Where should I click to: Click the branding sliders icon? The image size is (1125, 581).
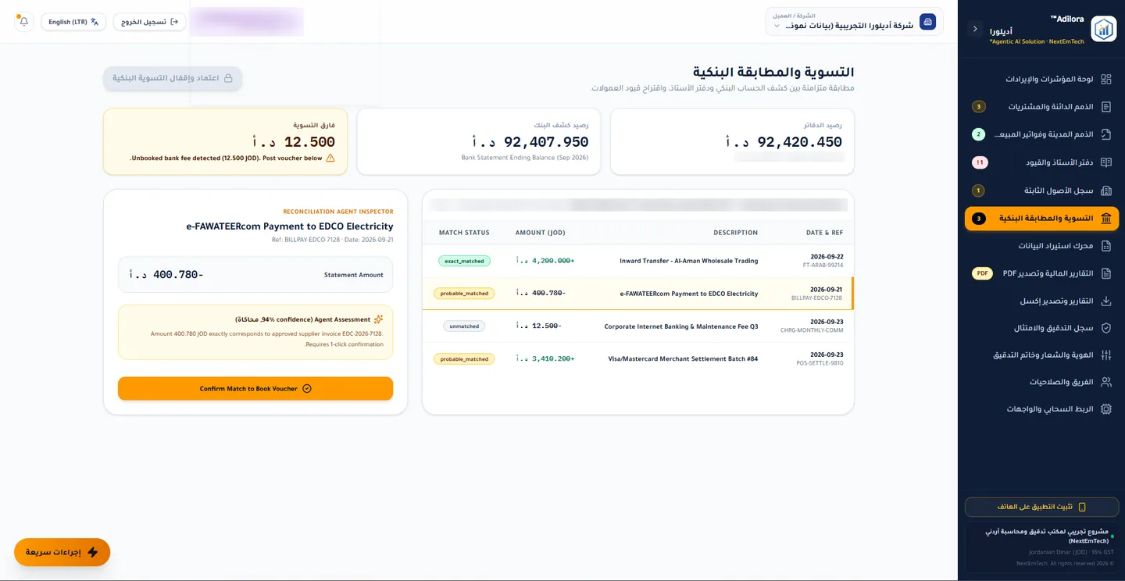(x=1105, y=355)
